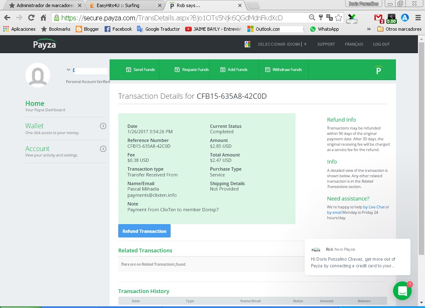Go back with the browser back arrow

click(x=7, y=18)
